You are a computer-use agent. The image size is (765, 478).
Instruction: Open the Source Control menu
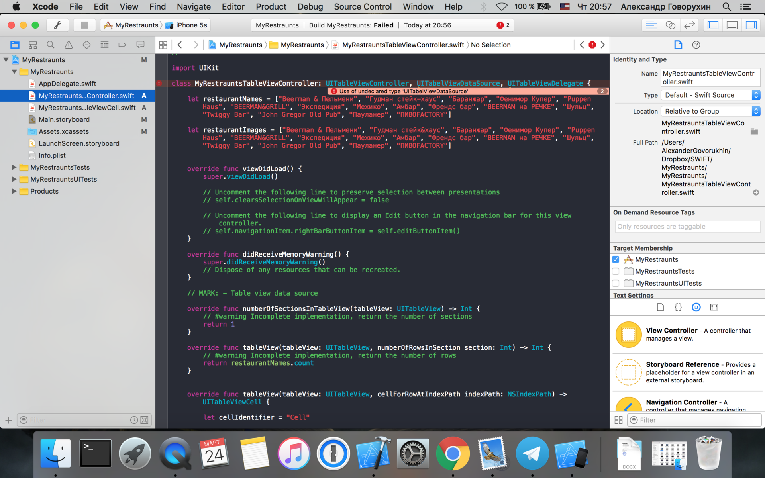[363, 6]
